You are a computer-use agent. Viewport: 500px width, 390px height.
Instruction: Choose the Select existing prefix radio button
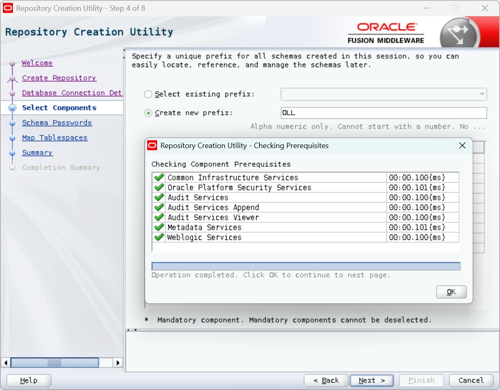(x=148, y=95)
